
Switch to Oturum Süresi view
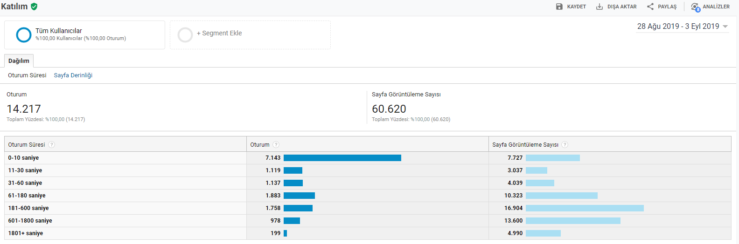click(27, 75)
